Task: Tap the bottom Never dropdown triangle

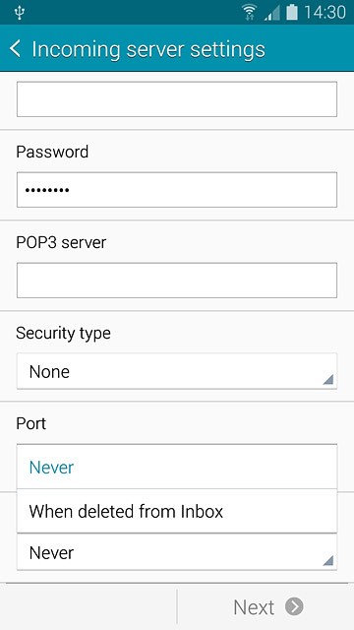Action: [x=327, y=560]
